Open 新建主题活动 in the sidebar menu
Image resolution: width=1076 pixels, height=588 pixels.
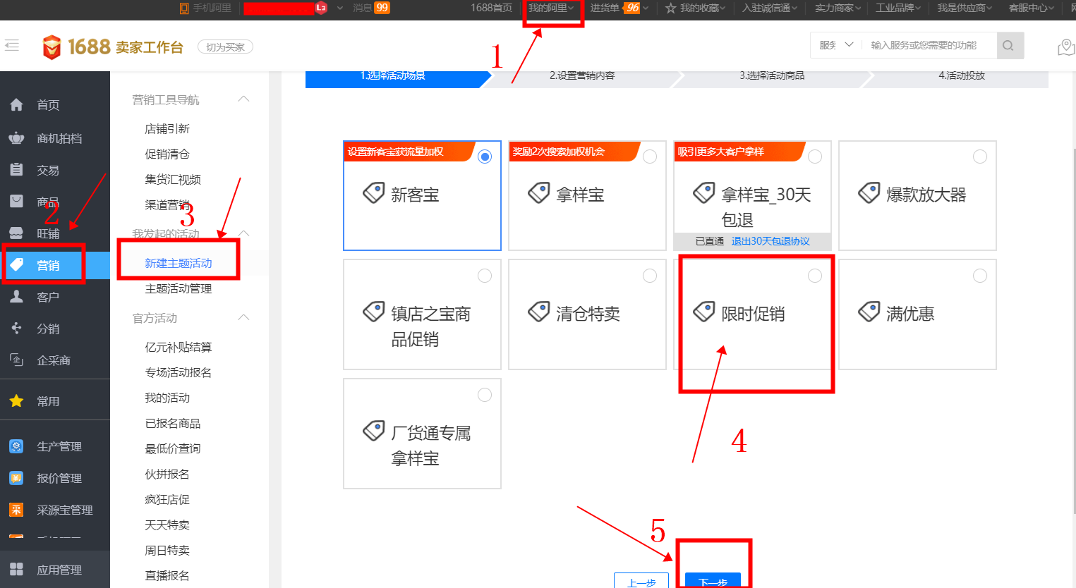179,263
